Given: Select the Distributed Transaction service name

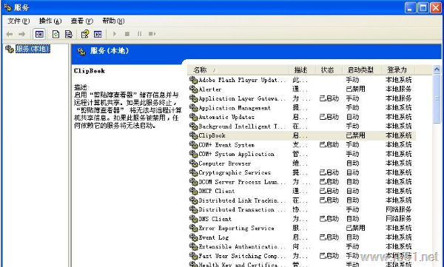Looking at the screenshot, I should tap(243, 209).
